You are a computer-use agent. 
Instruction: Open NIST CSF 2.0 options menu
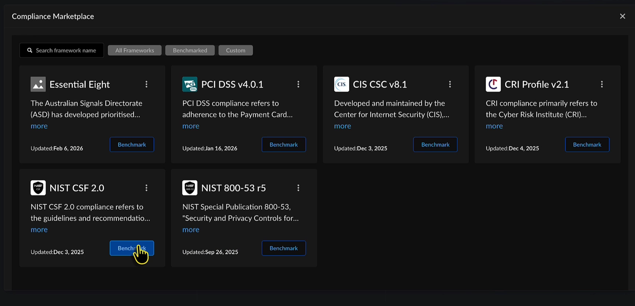tap(146, 188)
